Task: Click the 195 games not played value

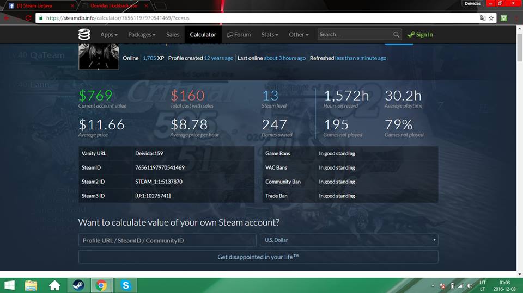Action: pos(336,125)
